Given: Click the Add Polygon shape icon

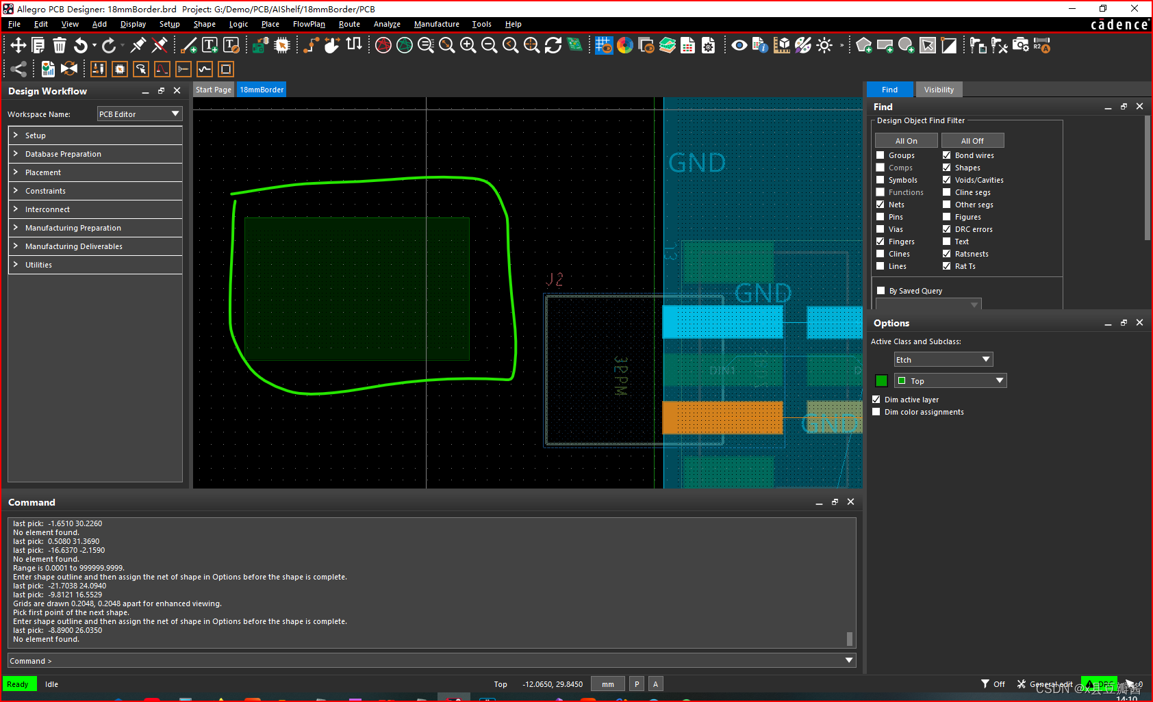Looking at the screenshot, I should tap(864, 45).
